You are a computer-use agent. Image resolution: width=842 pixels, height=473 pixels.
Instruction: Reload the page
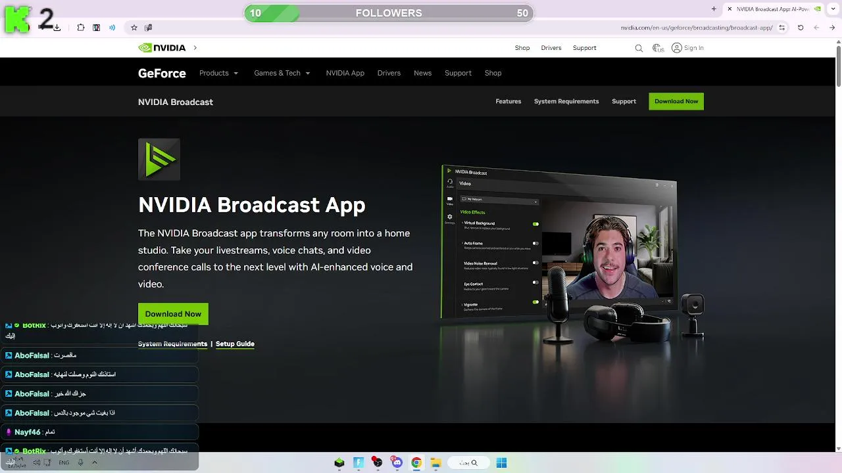tap(801, 28)
